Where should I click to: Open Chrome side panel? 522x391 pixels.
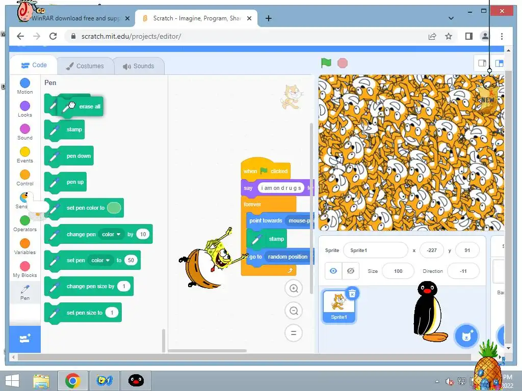point(469,36)
